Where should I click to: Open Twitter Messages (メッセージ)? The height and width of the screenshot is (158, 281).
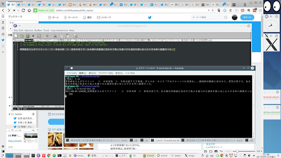pos(104,18)
